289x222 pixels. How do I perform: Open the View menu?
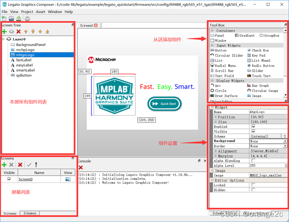[x=14, y=12]
